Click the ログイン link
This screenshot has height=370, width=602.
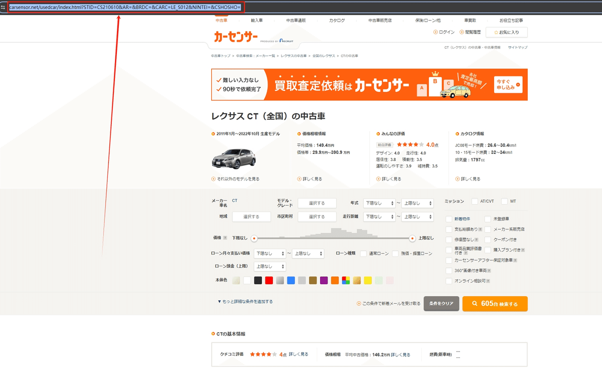click(x=444, y=32)
